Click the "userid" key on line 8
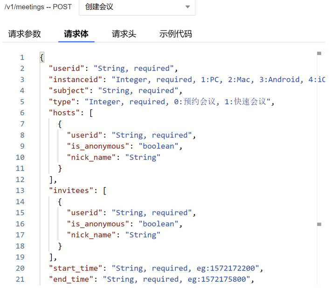 click(85, 135)
